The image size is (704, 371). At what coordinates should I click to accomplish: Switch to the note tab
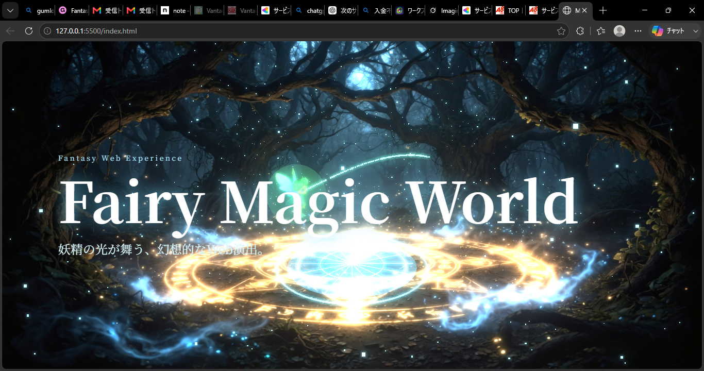coord(174,10)
